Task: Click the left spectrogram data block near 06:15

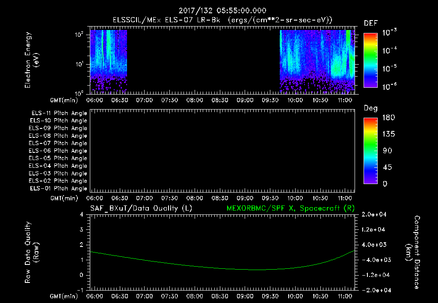Action: (x=109, y=62)
